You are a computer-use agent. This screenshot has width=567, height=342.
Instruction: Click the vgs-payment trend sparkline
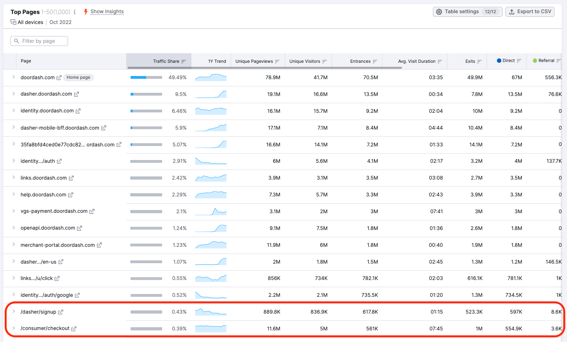tap(211, 211)
